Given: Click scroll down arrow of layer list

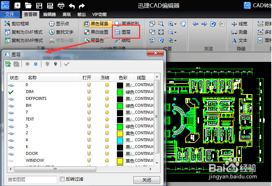Looking at the screenshot, I should [157, 163].
